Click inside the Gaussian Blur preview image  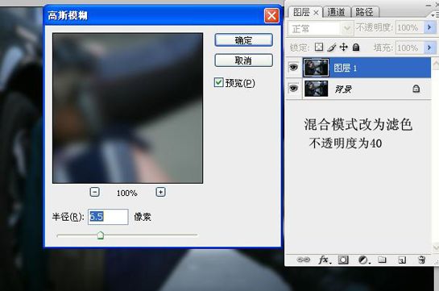(x=127, y=108)
